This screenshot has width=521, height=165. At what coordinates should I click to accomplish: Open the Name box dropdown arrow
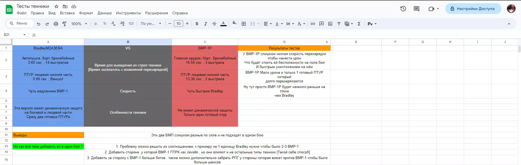24,35
